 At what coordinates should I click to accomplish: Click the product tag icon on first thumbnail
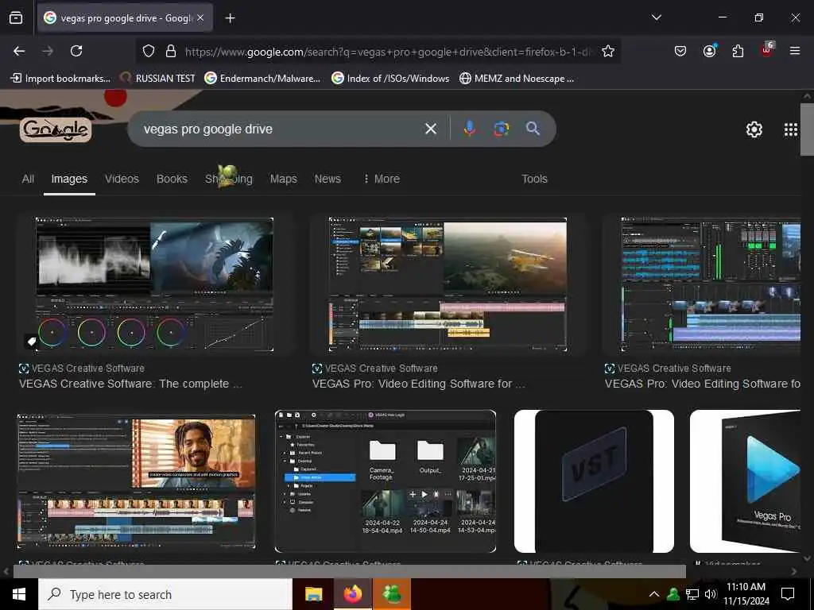click(x=31, y=342)
